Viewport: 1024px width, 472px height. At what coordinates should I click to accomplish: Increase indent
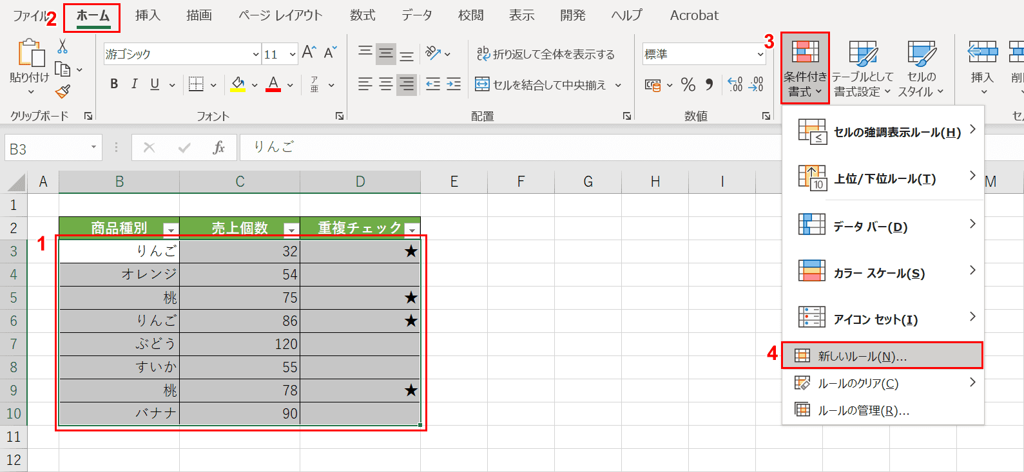coord(454,84)
